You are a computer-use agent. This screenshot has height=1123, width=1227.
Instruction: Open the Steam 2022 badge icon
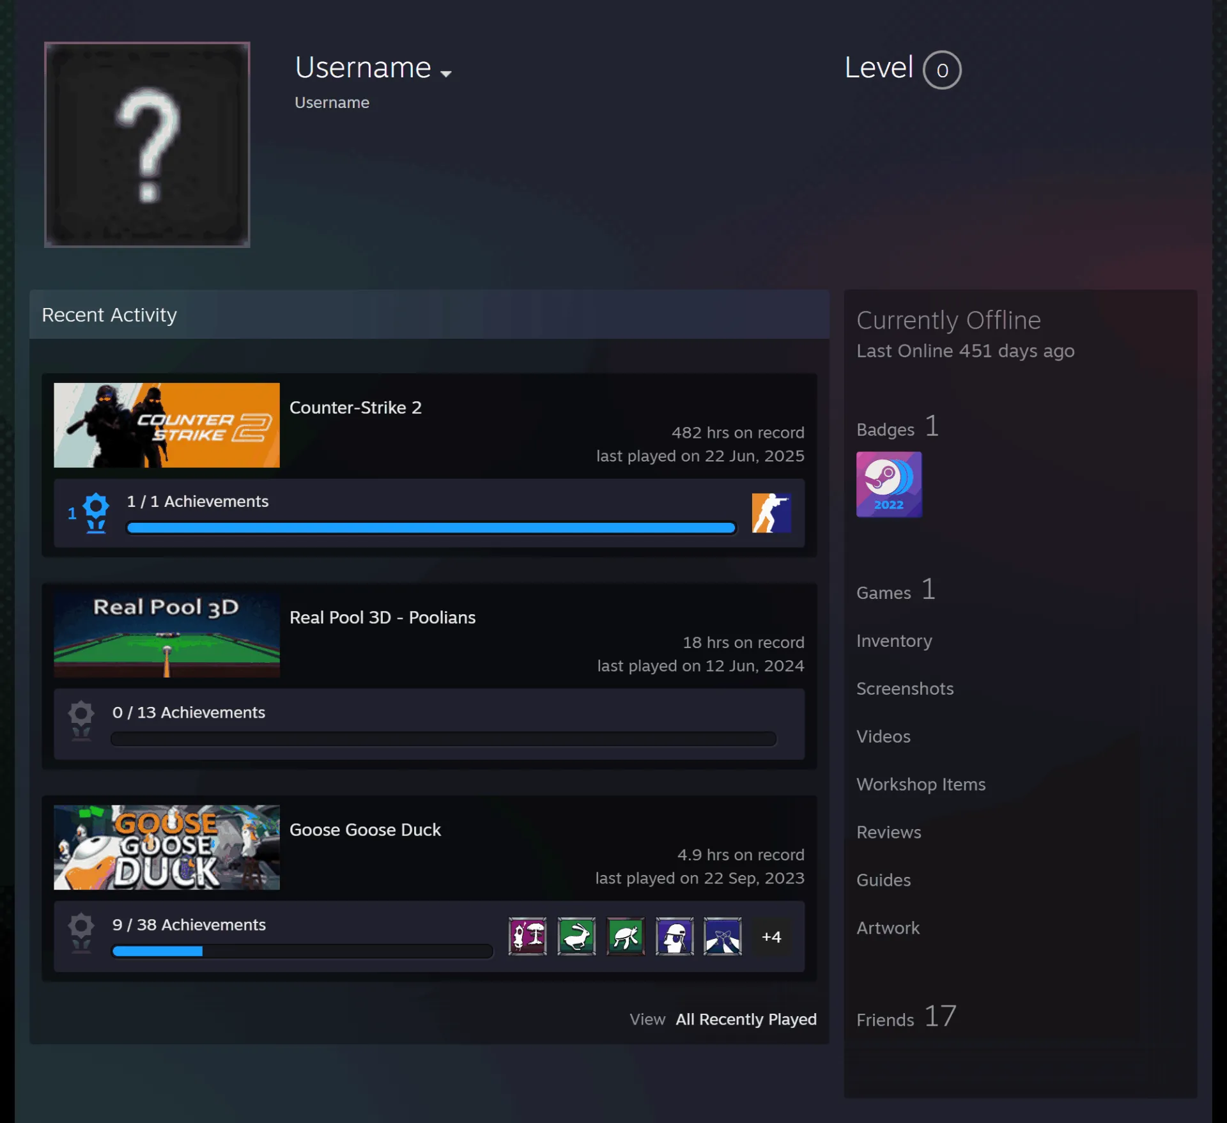tap(889, 484)
